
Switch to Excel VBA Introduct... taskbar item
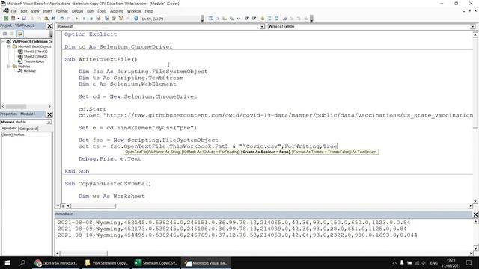click(x=56, y=262)
